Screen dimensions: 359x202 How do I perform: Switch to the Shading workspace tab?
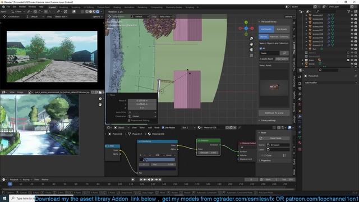[x=117, y=7]
